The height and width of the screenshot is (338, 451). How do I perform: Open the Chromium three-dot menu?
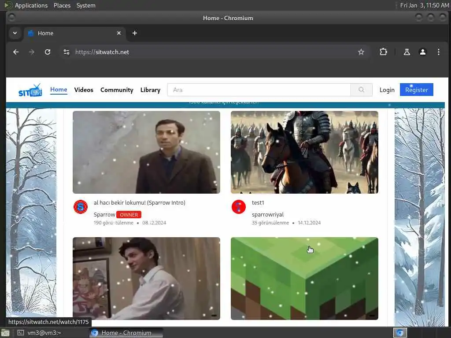(x=438, y=52)
